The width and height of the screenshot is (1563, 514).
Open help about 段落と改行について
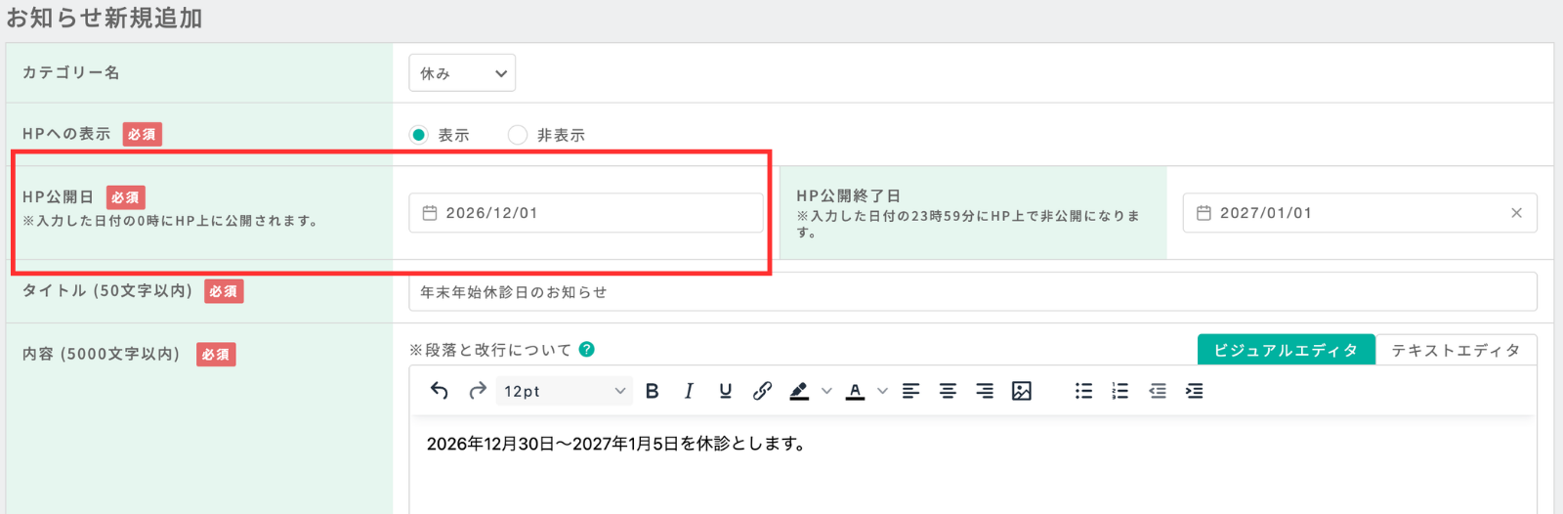click(x=587, y=349)
